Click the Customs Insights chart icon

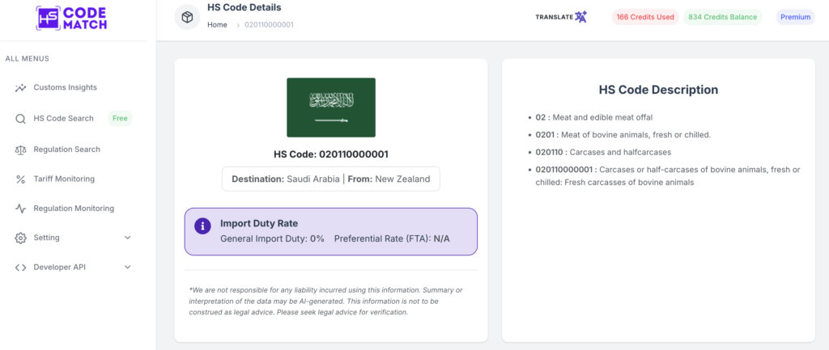20,87
